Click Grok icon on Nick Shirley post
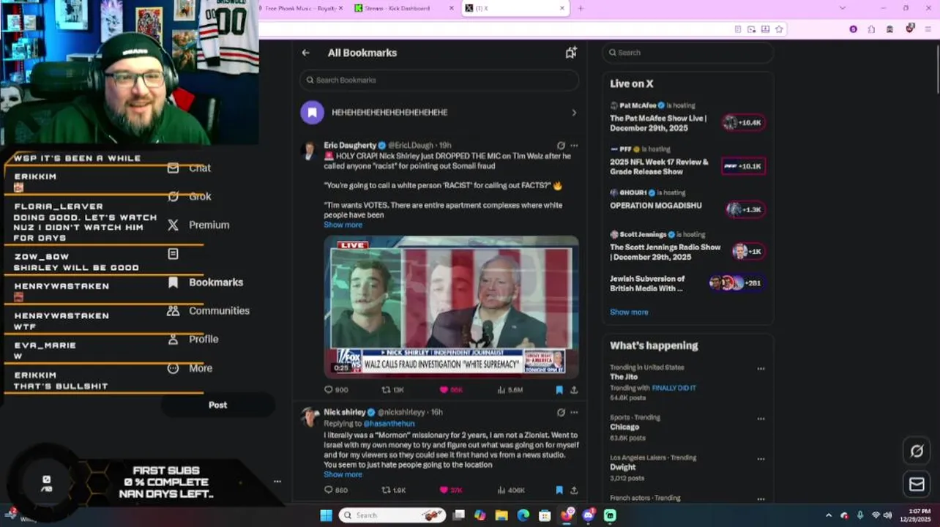This screenshot has width=940, height=527. [x=561, y=412]
